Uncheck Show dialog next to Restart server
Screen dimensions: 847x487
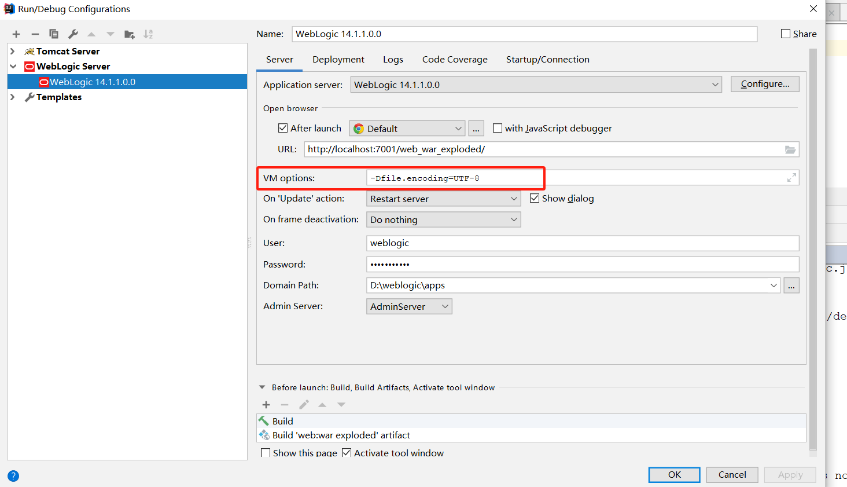534,198
